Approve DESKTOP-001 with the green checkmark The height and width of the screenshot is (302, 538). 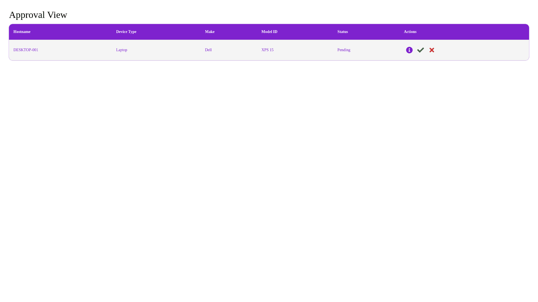[420, 50]
